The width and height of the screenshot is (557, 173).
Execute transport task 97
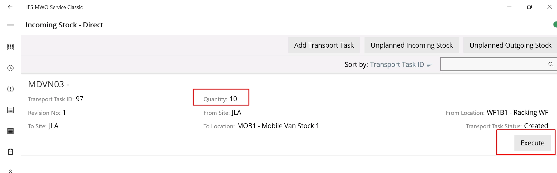point(533,143)
